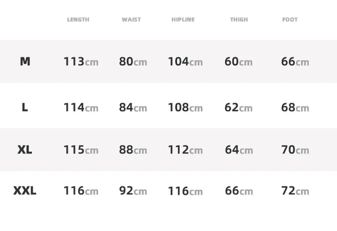Viewport: 337px width, 231px height.
Task: Click the LENGTH column header
Action: (78, 19)
